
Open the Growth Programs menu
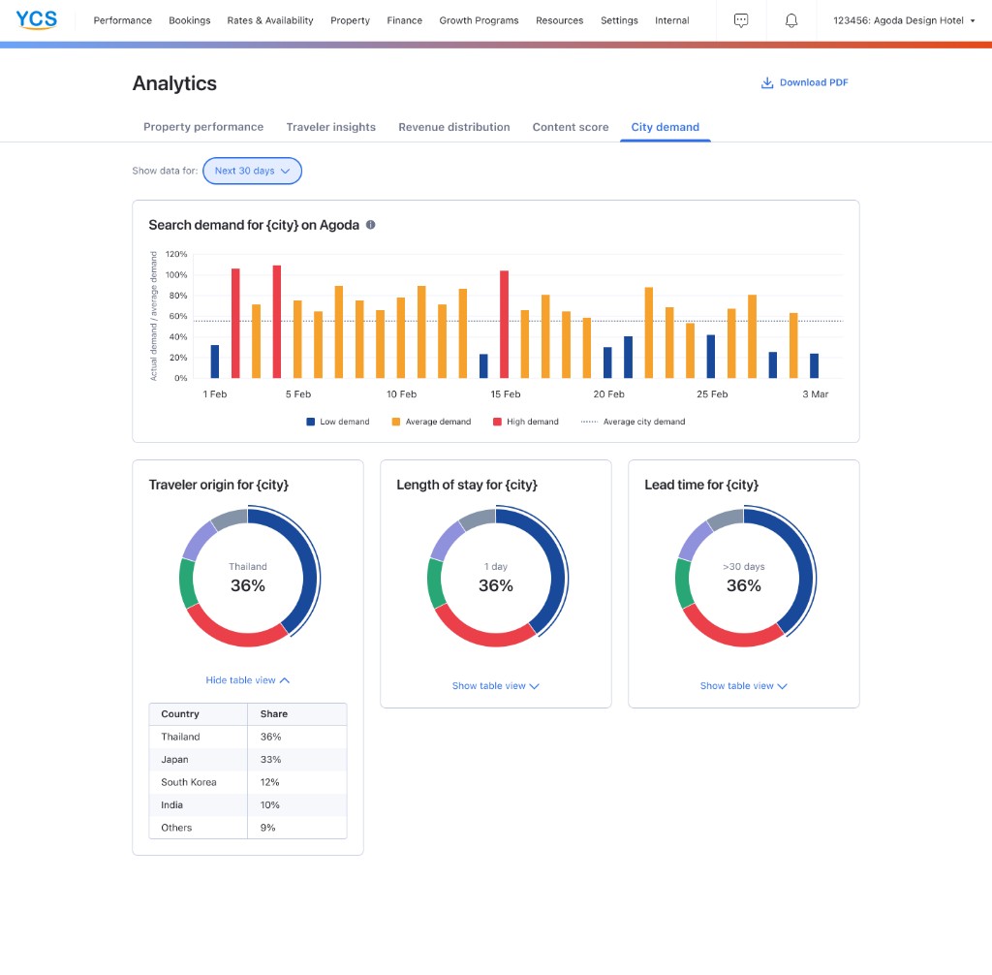479,20
